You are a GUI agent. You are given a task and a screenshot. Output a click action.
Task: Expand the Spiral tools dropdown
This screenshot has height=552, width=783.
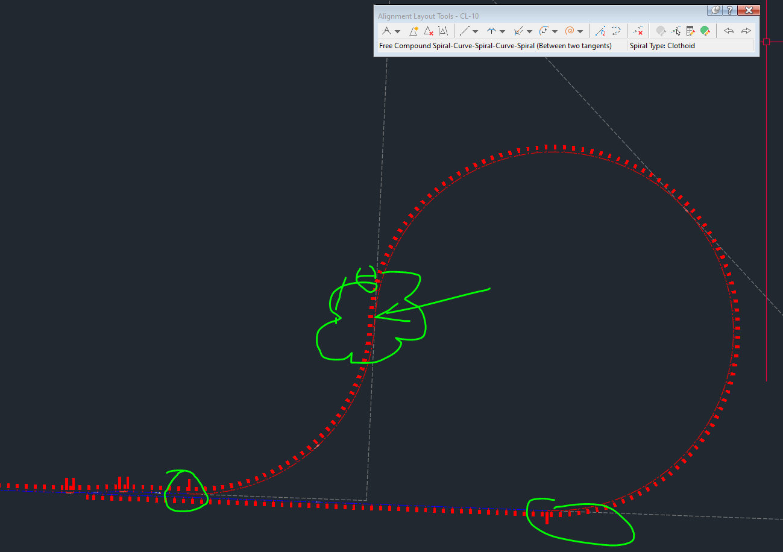click(580, 31)
